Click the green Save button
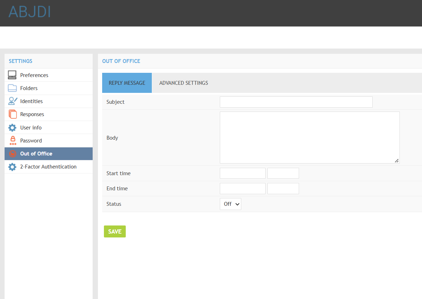The width and height of the screenshot is (422, 299). click(x=114, y=231)
